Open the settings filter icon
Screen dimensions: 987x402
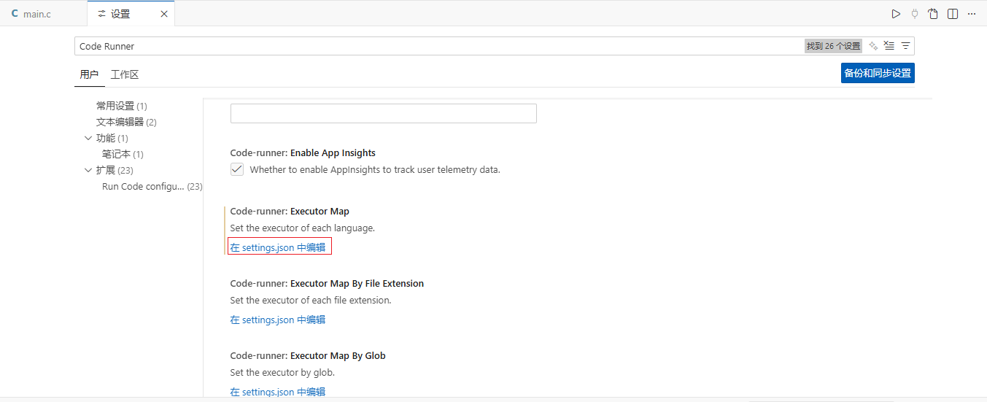905,46
